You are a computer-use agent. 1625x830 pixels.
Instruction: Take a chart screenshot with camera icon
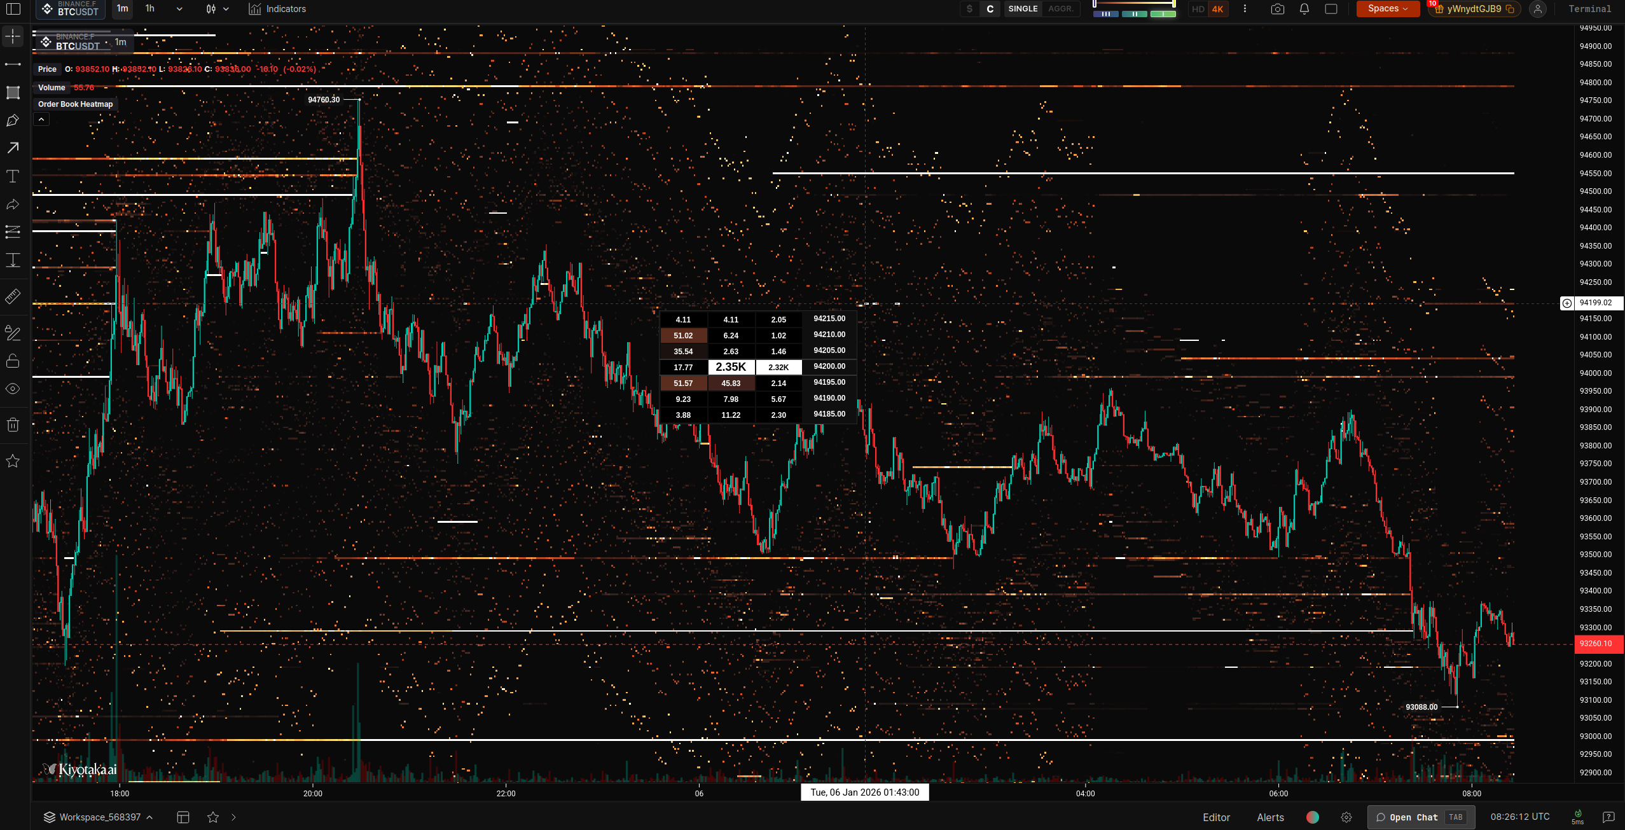1277,9
